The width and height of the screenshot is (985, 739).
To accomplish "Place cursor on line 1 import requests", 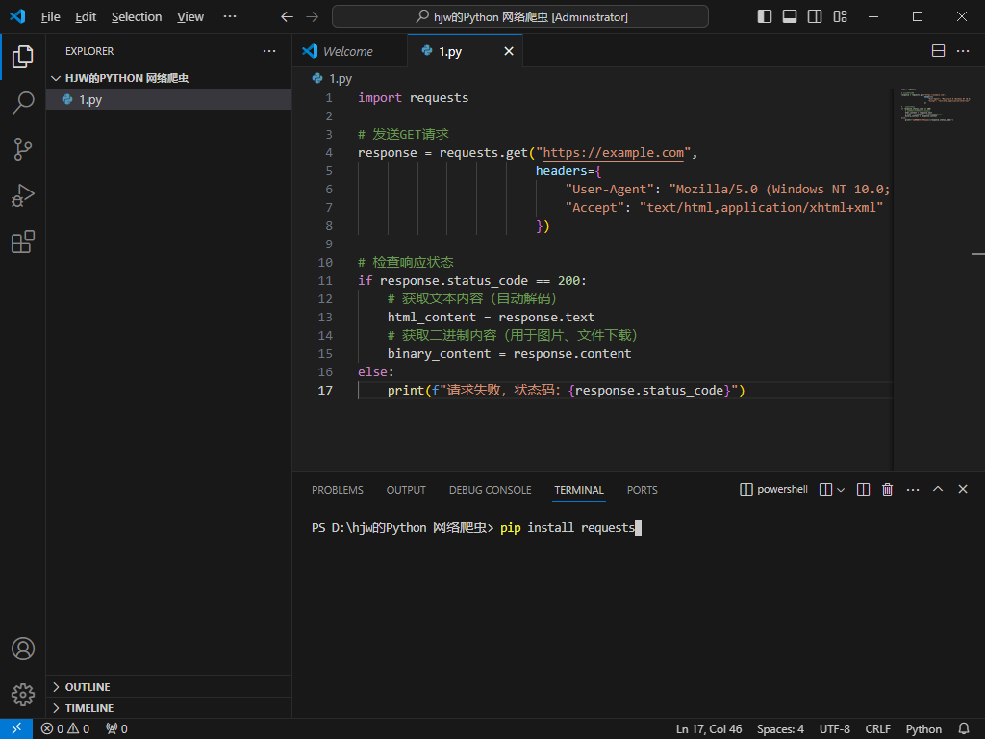I will (x=413, y=98).
